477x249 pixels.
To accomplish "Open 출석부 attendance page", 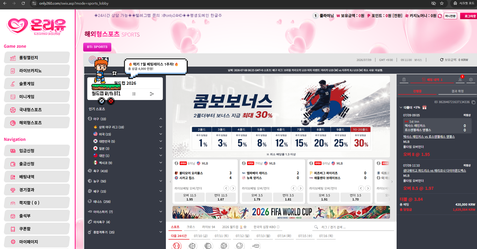I will tap(37, 216).
